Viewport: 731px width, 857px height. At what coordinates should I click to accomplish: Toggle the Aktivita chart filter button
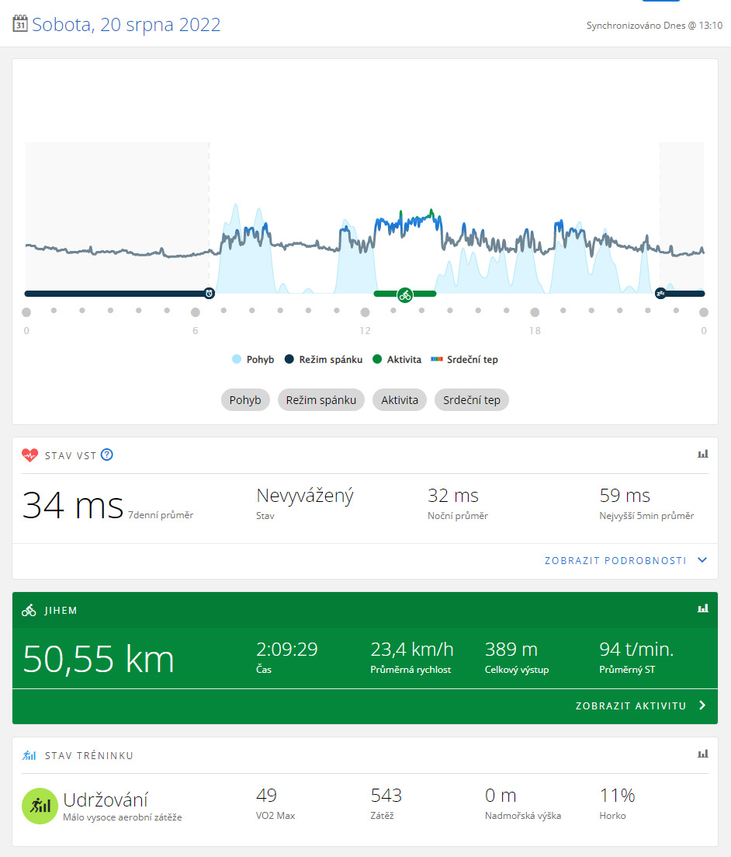399,400
